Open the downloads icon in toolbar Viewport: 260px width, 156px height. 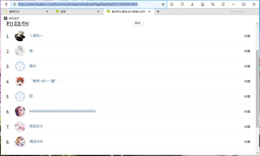click(x=192, y=4)
